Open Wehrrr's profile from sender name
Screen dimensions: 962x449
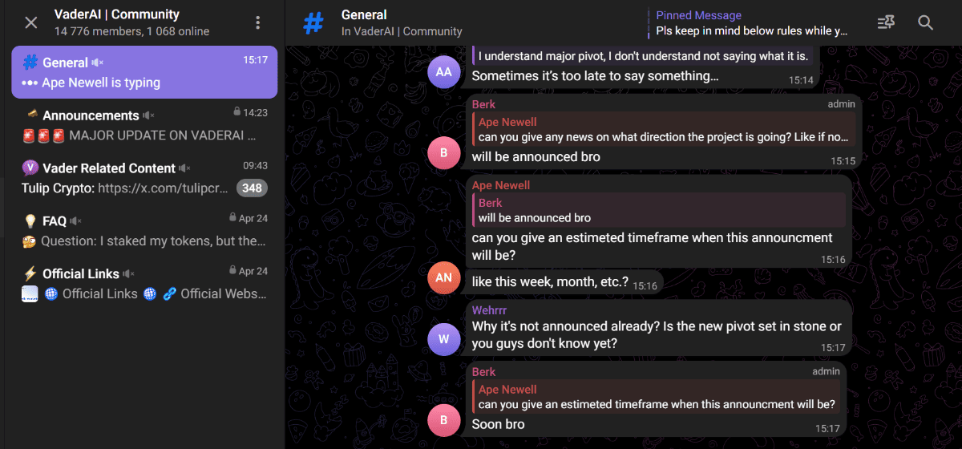point(489,310)
